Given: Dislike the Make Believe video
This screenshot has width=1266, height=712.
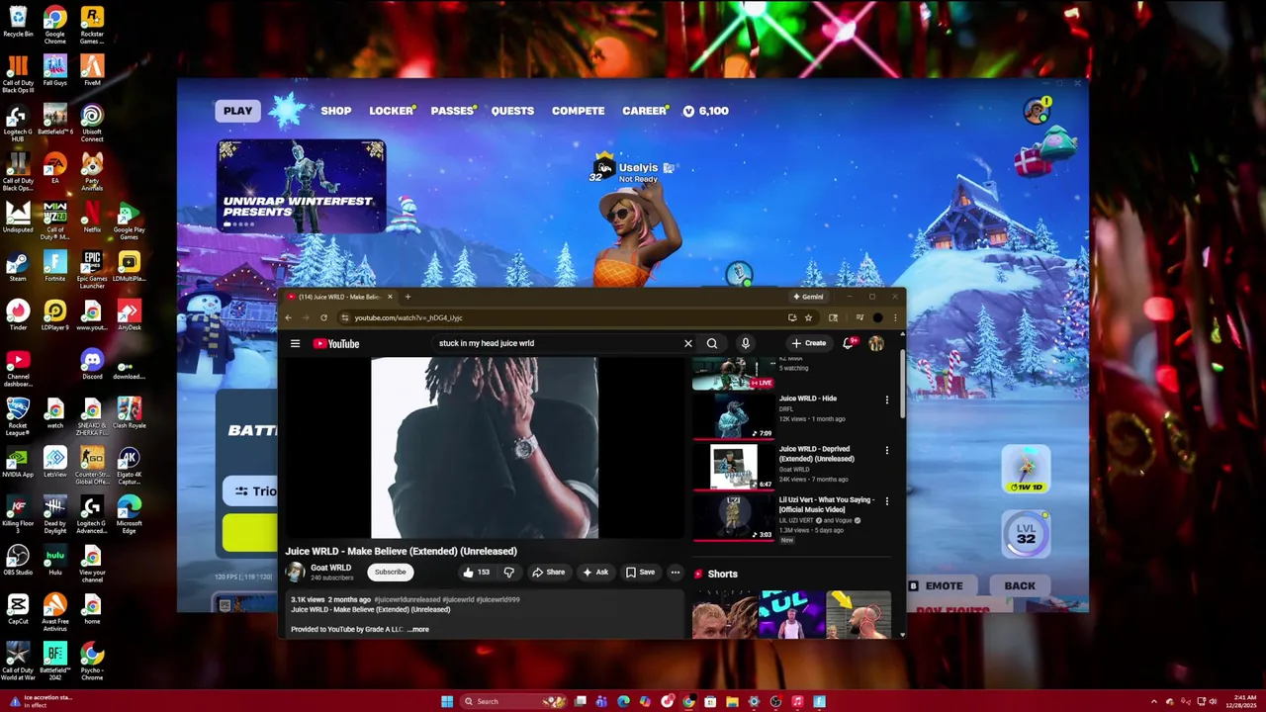Looking at the screenshot, I should pos(508,572).
